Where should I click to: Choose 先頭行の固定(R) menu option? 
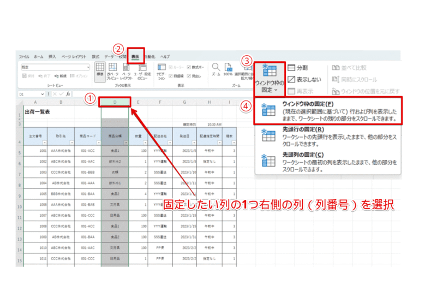click(x=328, y=137)
